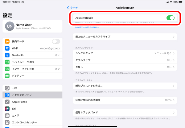The width and height of the screenshot is (185, 128).
Task: Select 一般 in sidebar
Action: tap(32, 88)
